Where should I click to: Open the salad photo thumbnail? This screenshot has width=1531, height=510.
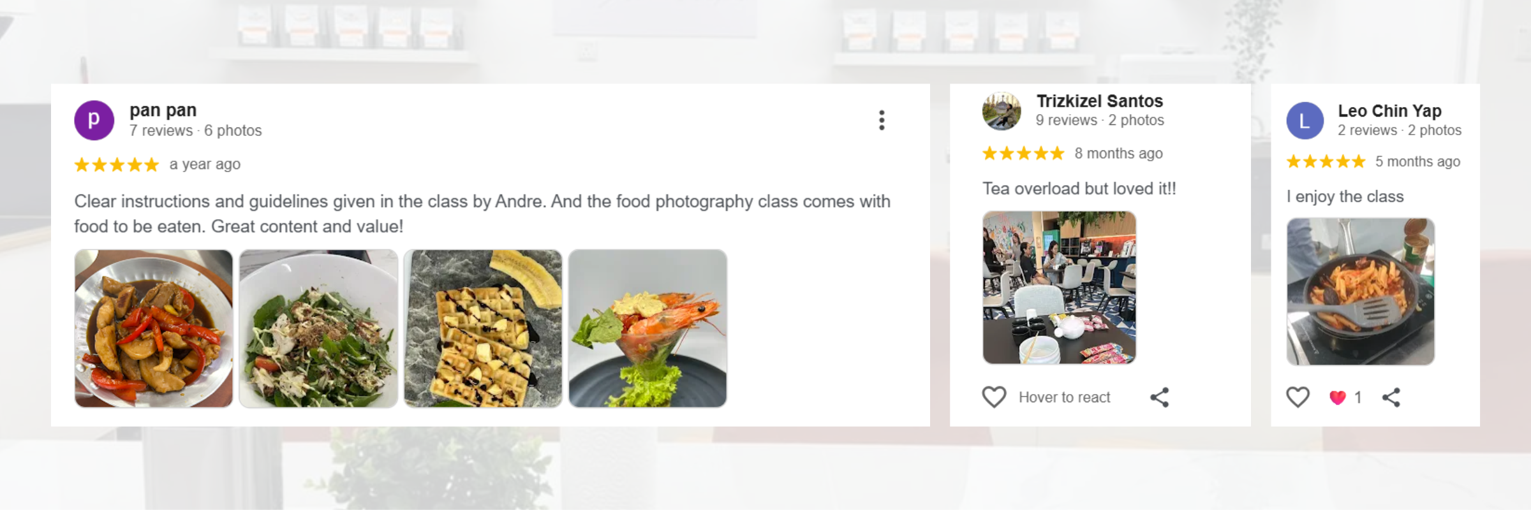tap(318, 328)
